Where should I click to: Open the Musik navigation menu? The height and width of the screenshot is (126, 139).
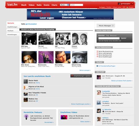click(24, 5)
